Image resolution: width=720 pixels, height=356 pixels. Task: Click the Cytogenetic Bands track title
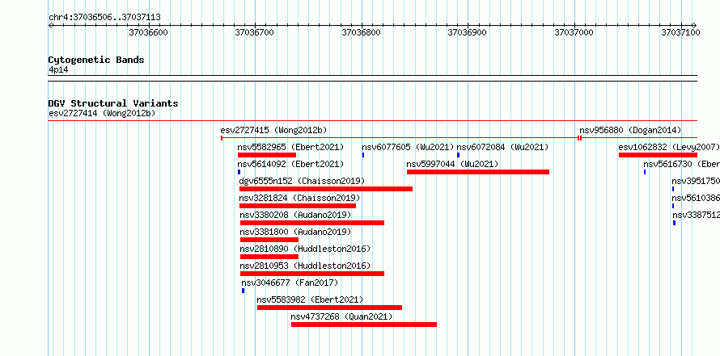(96, 60)
